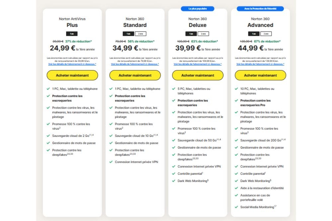This screenshot has height=221, width=332.
Task: Click checkmark by Aide à la restauration d'identité
Action: pos(237,188)
